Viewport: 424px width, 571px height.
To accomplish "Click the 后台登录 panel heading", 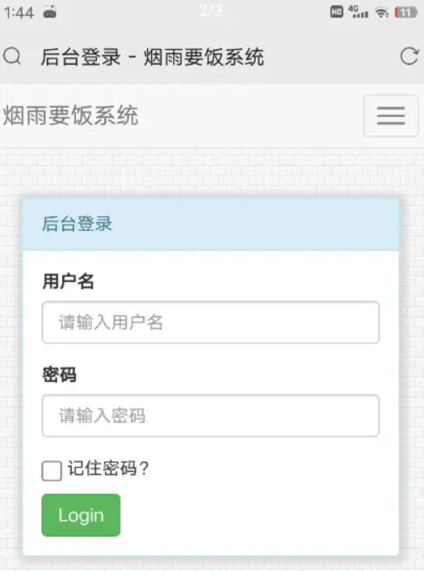I will pos(77,224).
